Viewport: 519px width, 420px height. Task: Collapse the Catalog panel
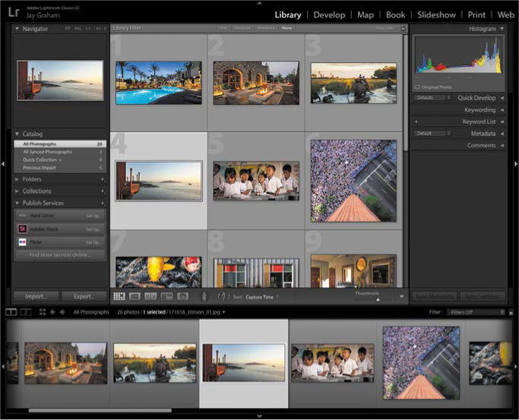point(17,134)
